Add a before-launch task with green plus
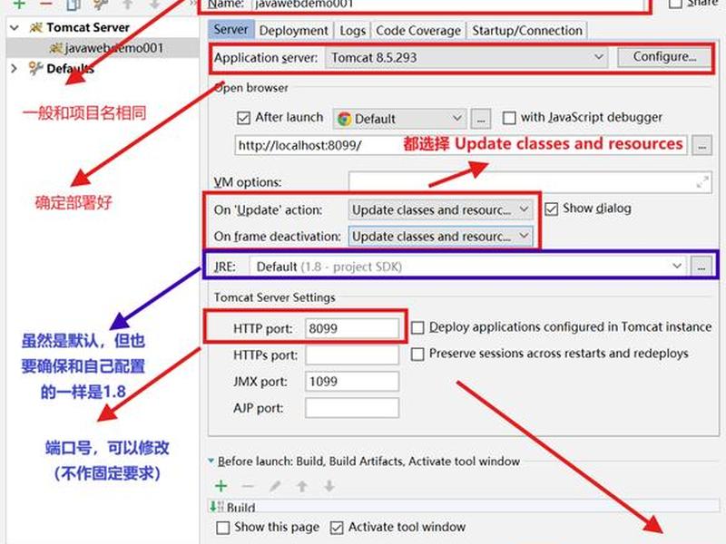The image size is (726, 544). [x=221, y=486]
